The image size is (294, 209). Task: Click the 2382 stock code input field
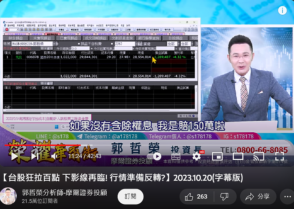click(x=125, y=44)
